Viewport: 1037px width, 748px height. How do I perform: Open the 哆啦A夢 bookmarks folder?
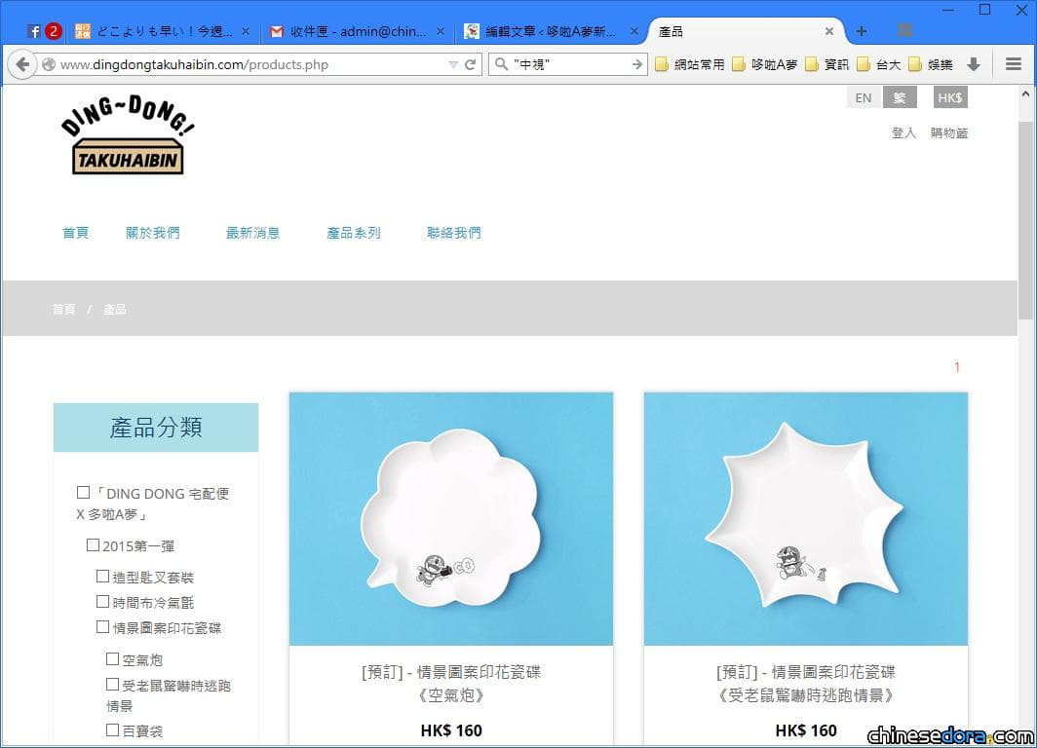(765, 64)
